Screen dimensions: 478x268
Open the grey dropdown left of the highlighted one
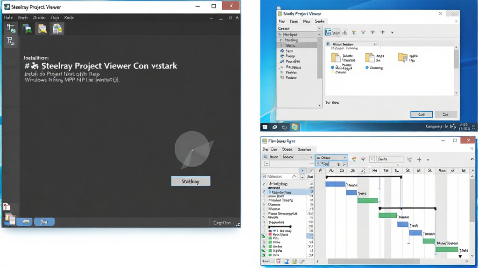click(297, 157)
